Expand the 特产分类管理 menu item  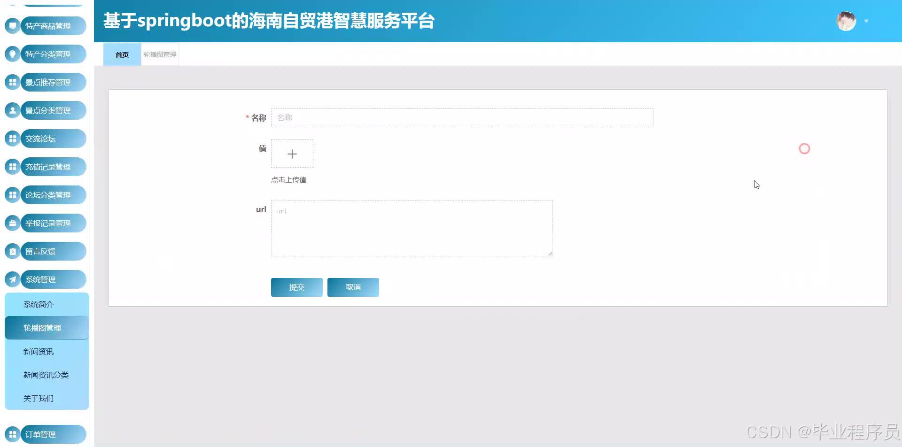tap(47, 54)
